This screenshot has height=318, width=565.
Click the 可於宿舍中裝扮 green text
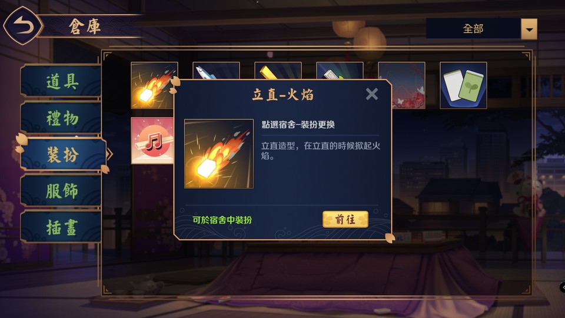pos(222,220)
